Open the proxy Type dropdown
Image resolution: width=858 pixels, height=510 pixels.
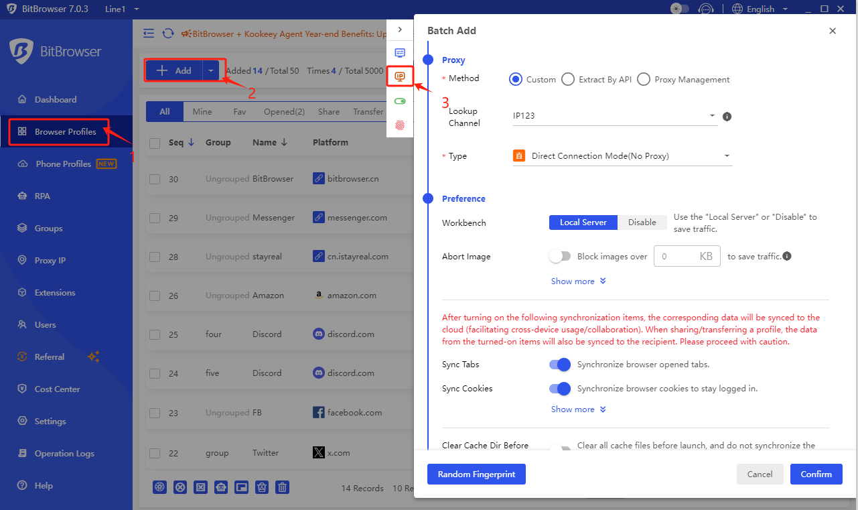(622, 156)
